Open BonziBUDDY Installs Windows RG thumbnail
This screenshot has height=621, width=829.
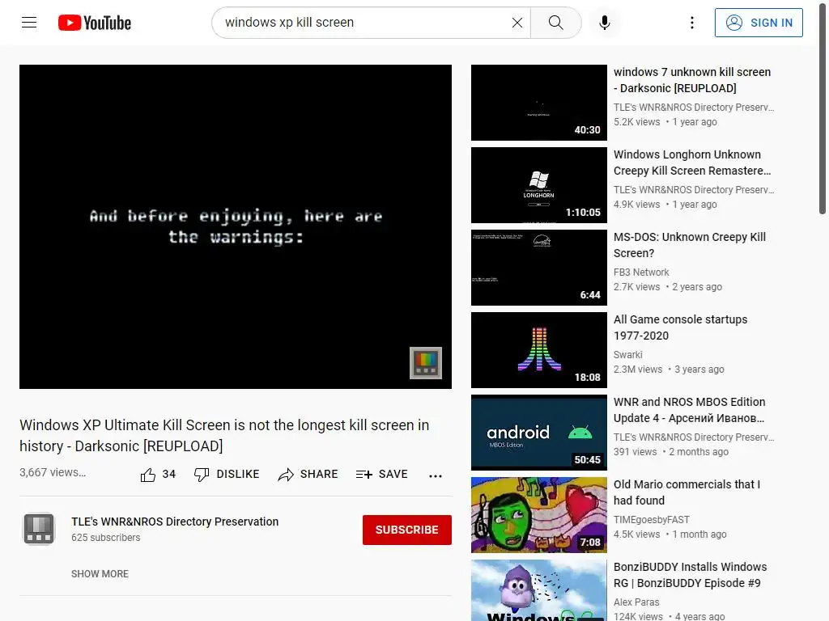pyautogui.click(x=538, y=589)
